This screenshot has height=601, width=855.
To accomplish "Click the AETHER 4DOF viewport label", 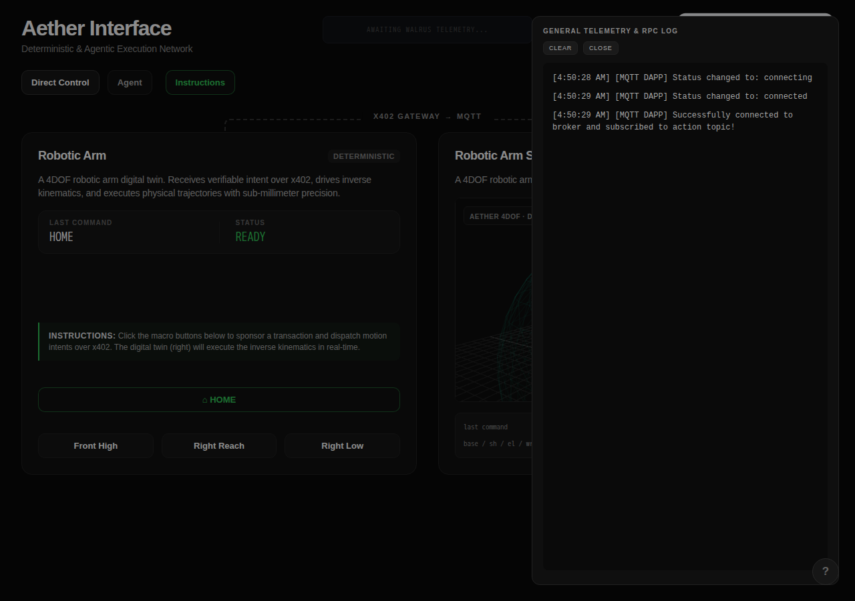I will pyautogui.click(x=498, y=216).
